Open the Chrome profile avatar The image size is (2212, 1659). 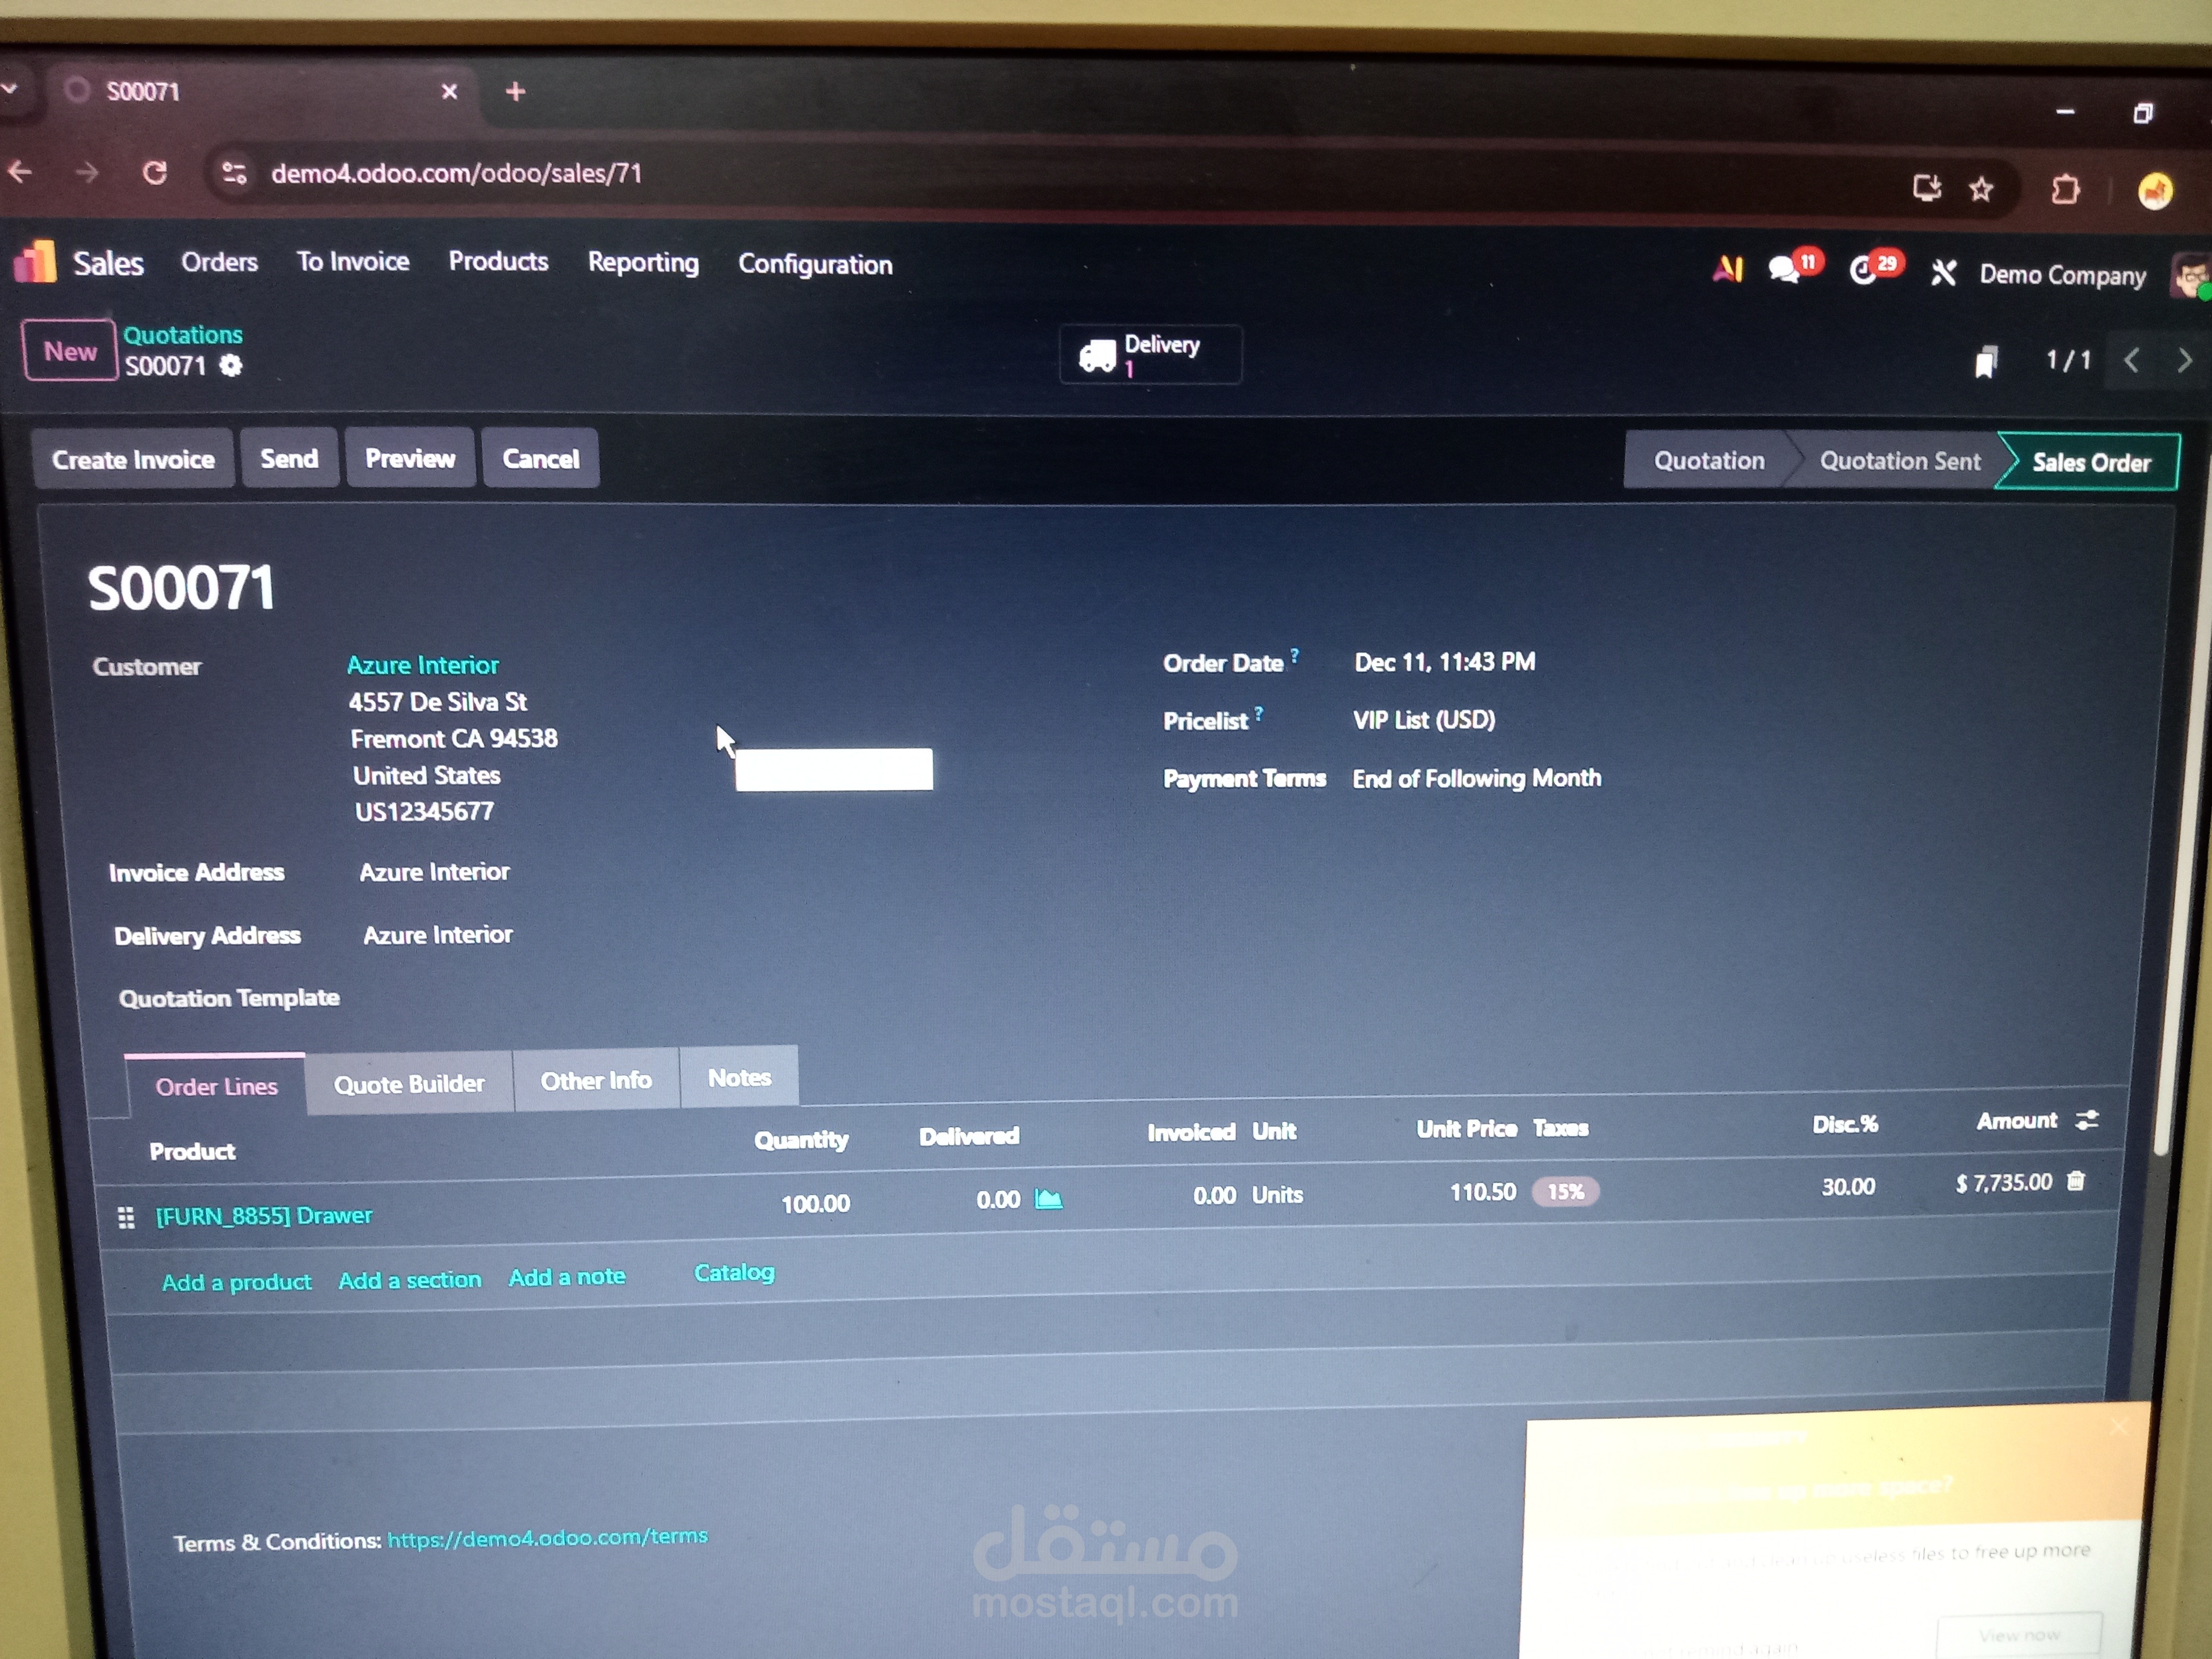pos(2155,190)
